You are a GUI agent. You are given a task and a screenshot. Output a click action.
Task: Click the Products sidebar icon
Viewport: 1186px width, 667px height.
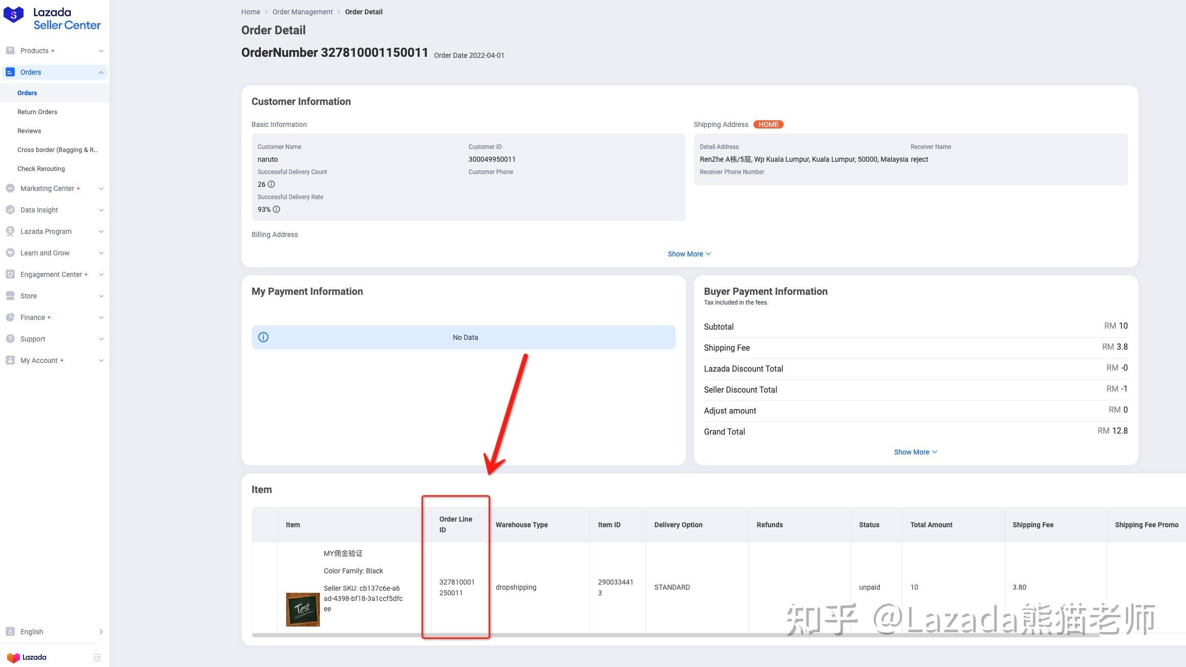click(x=10, y=51)
